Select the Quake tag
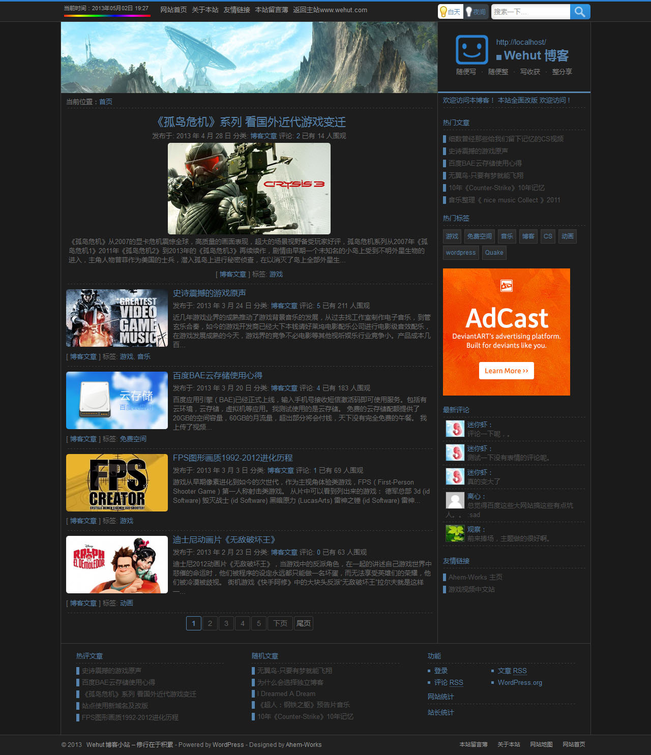651x755 pixels. [494, 253]
